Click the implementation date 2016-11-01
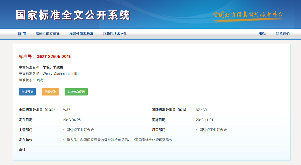The width and height of the screenshot is (301, 165). (x=205, y=120)
